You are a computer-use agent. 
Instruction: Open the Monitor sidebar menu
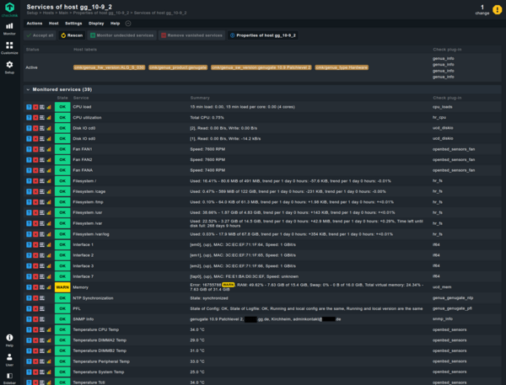9,29
